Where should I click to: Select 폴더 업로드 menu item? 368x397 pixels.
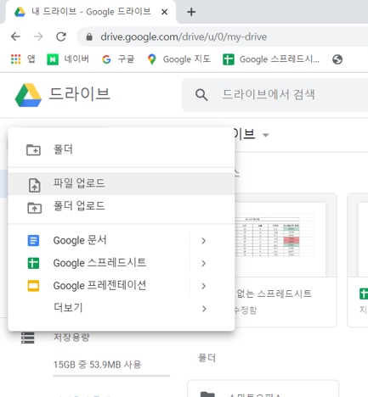[122, 206]
